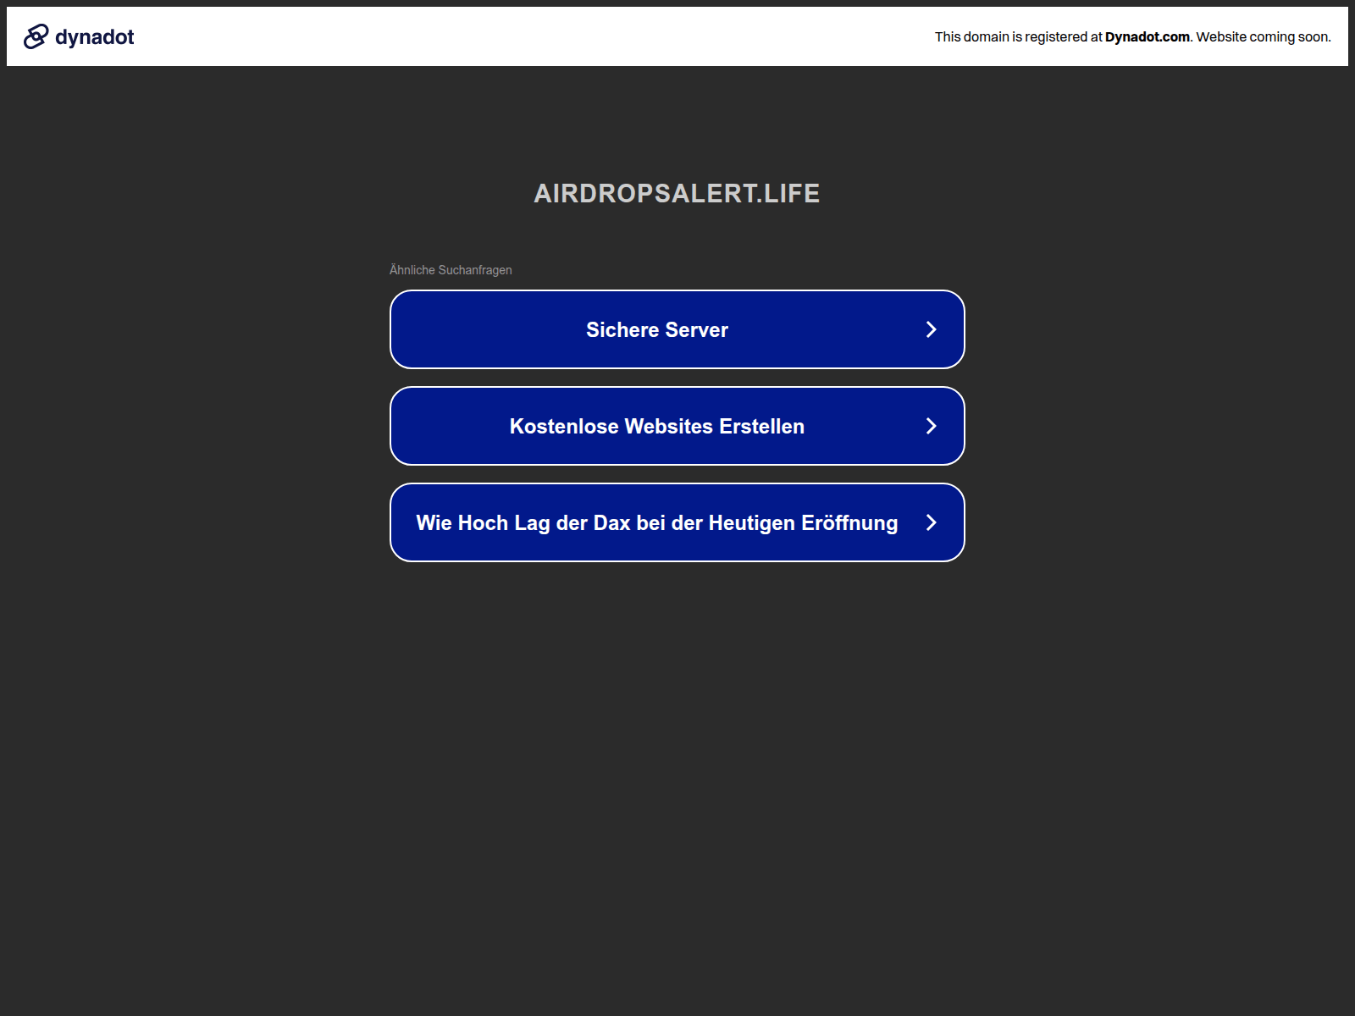Select Kostenlose Websites Erstellen button
Screen dimensions: 1355x1016
pyautogui.click(x=656, y=426)
